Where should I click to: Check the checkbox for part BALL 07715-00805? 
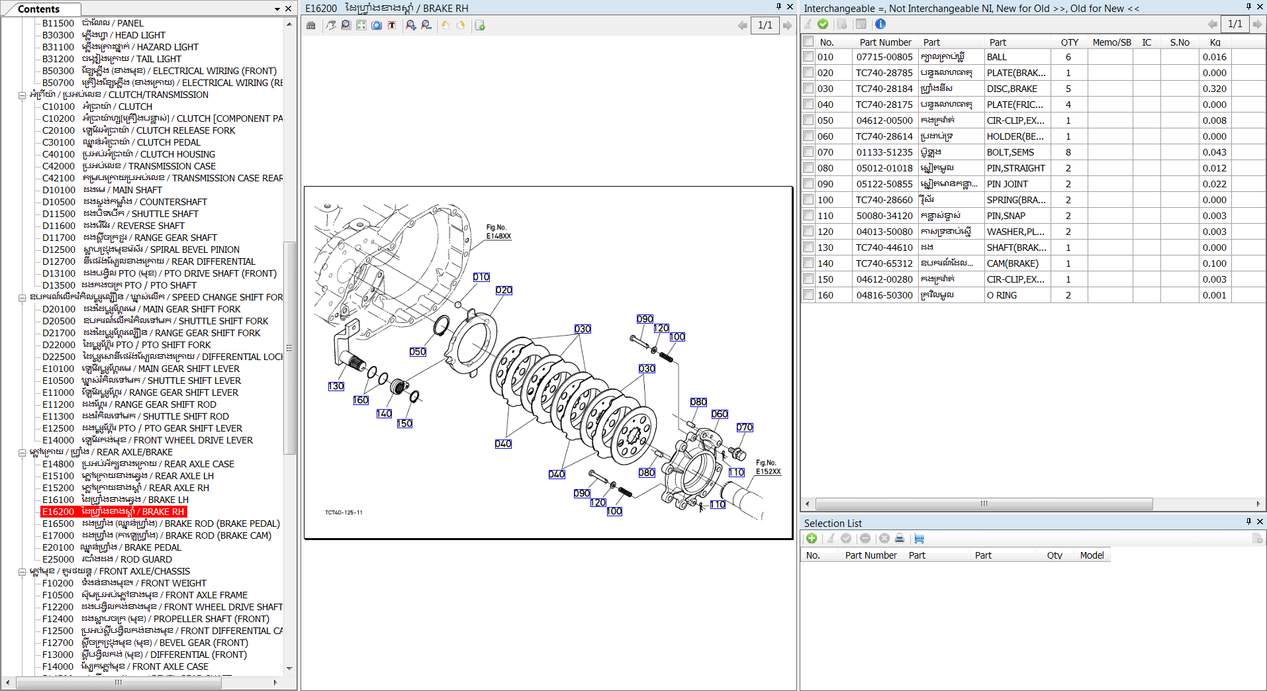pyautogui.click(x=808, y=56)
